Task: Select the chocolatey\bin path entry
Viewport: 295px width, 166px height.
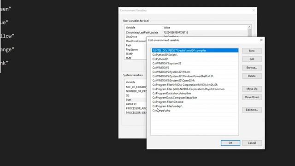Action: click(195, 93)
